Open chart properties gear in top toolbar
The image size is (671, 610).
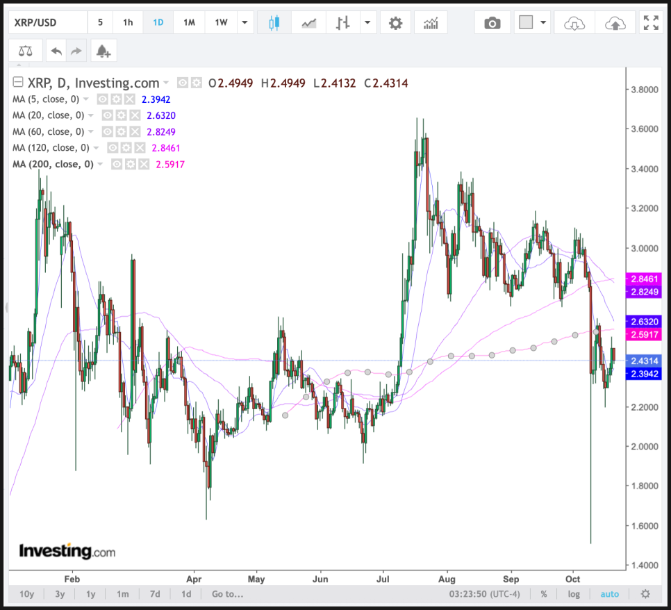[x=395, y=23]
